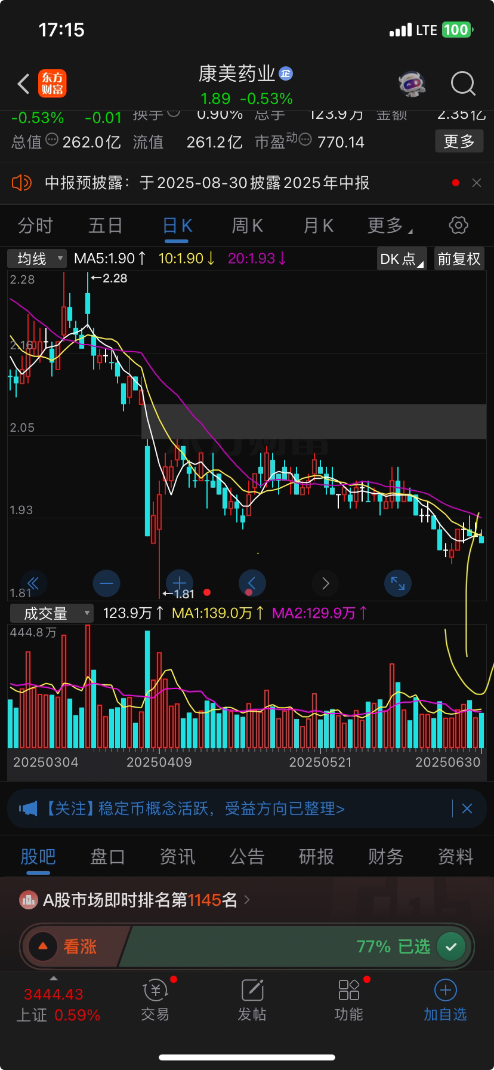Zoom out chart with minus button

[x=107, y=583]
